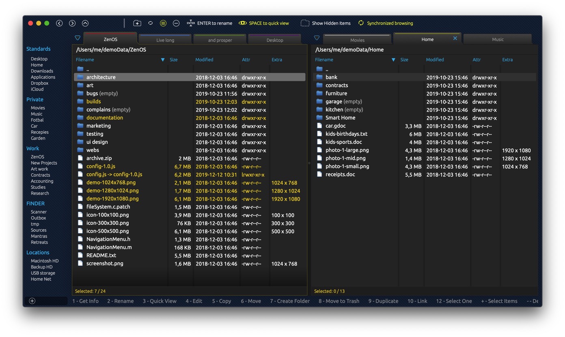The image size is (565, 337).
Task: Switch to the Music tab
Action: click(498, 40)
